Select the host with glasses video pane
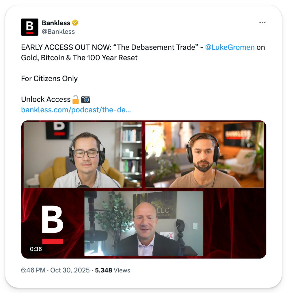The image size is (287, 293). 83,155
